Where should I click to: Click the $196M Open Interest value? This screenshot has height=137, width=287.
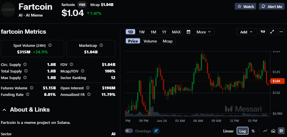[109, 88]
